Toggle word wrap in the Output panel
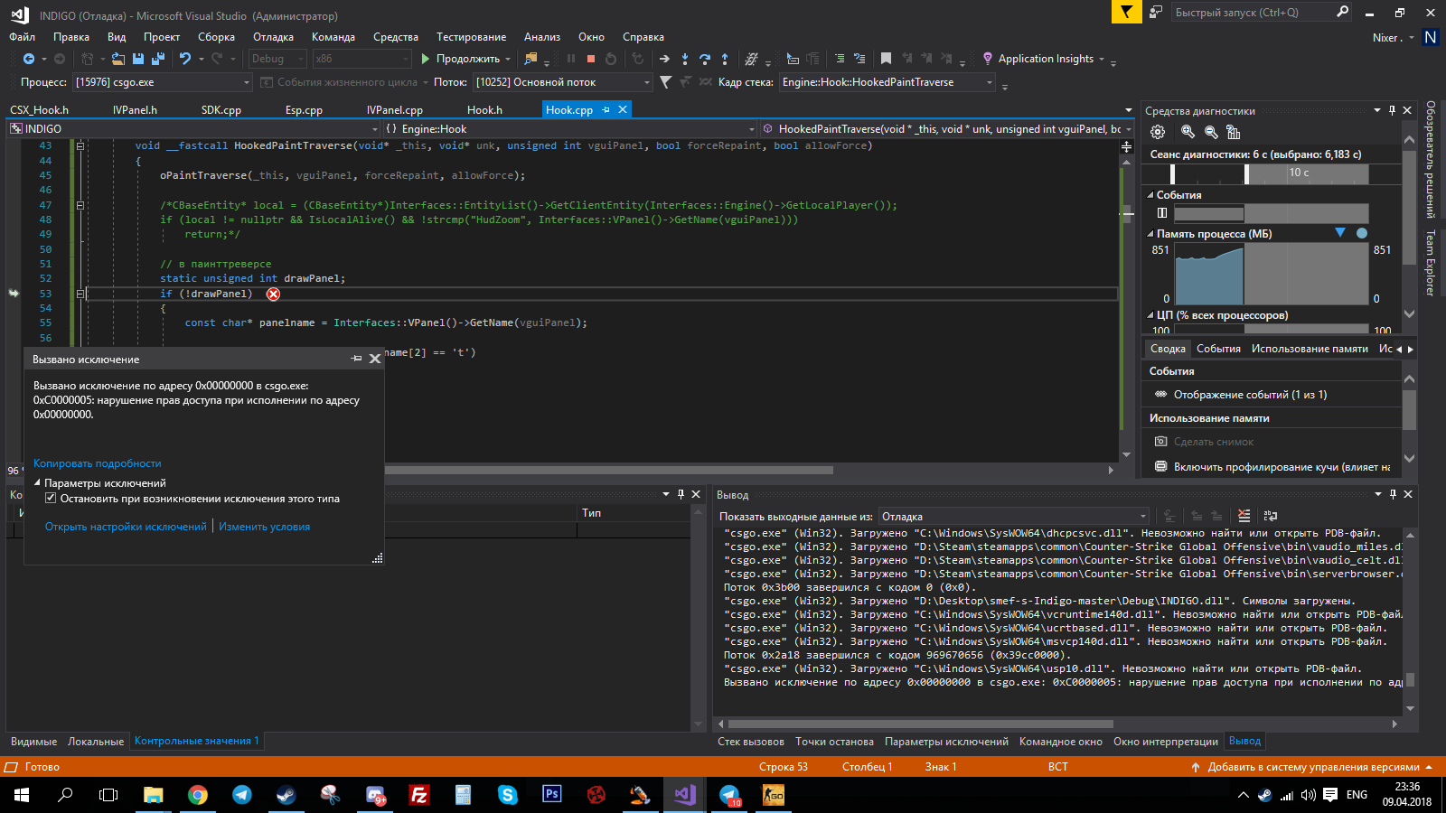 [x=1271, y=516]
